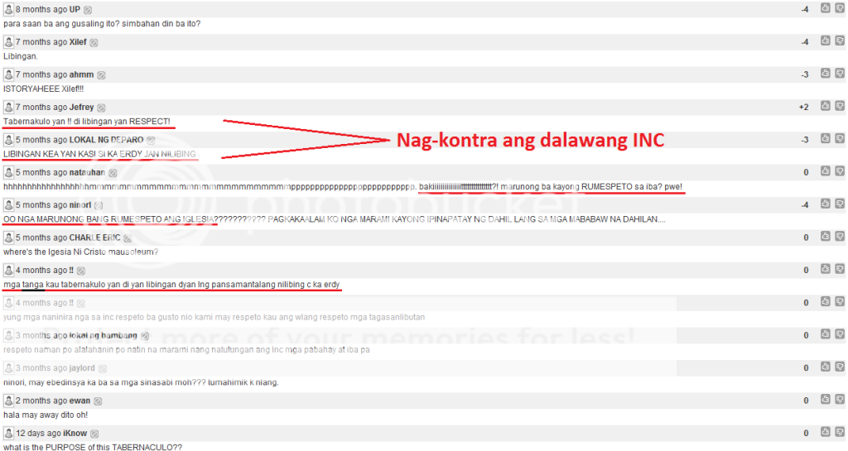Image resolution: width=848 pixels, height=451 pixels.
Task: Open ahmm's user profile
Action: (82, 74)
